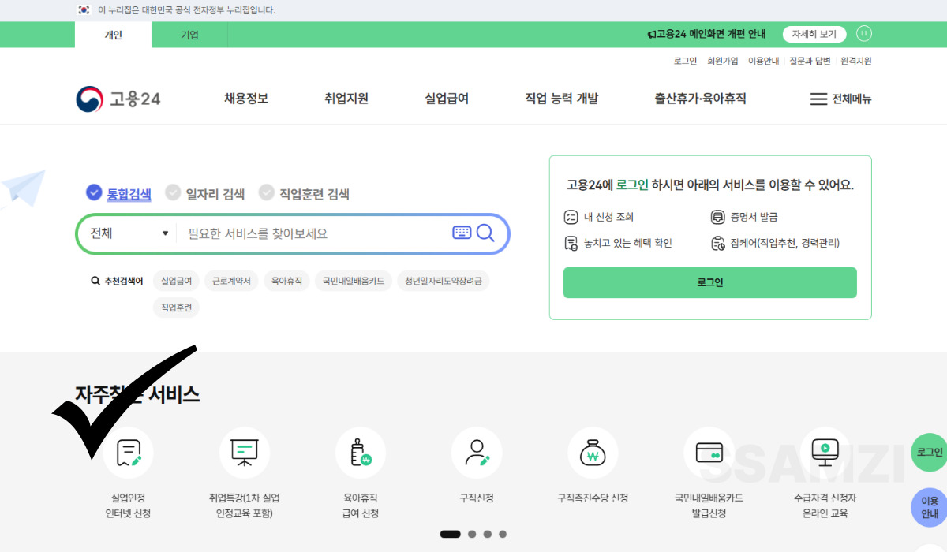Click the 근로계약서 recommended keyword chip
Screen dimensions: 947x552
point(232,281)
